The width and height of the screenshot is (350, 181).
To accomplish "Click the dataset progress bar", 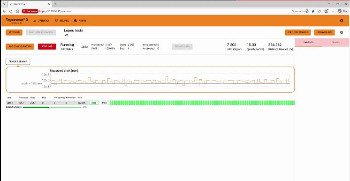I will click(52, 107).
